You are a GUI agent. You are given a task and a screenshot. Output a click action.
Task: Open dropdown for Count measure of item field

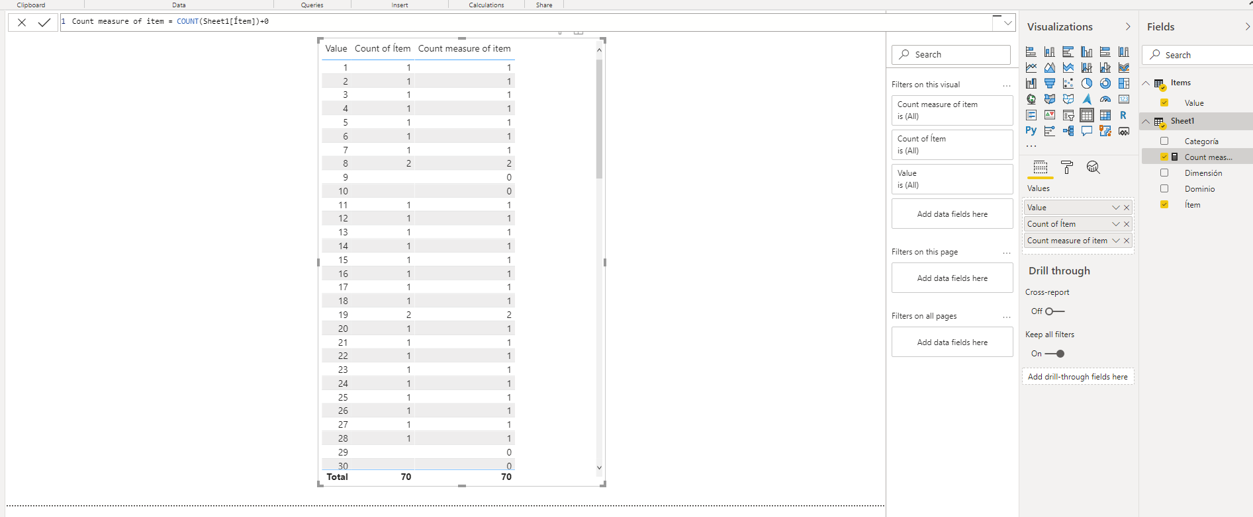click(1116, 241)
